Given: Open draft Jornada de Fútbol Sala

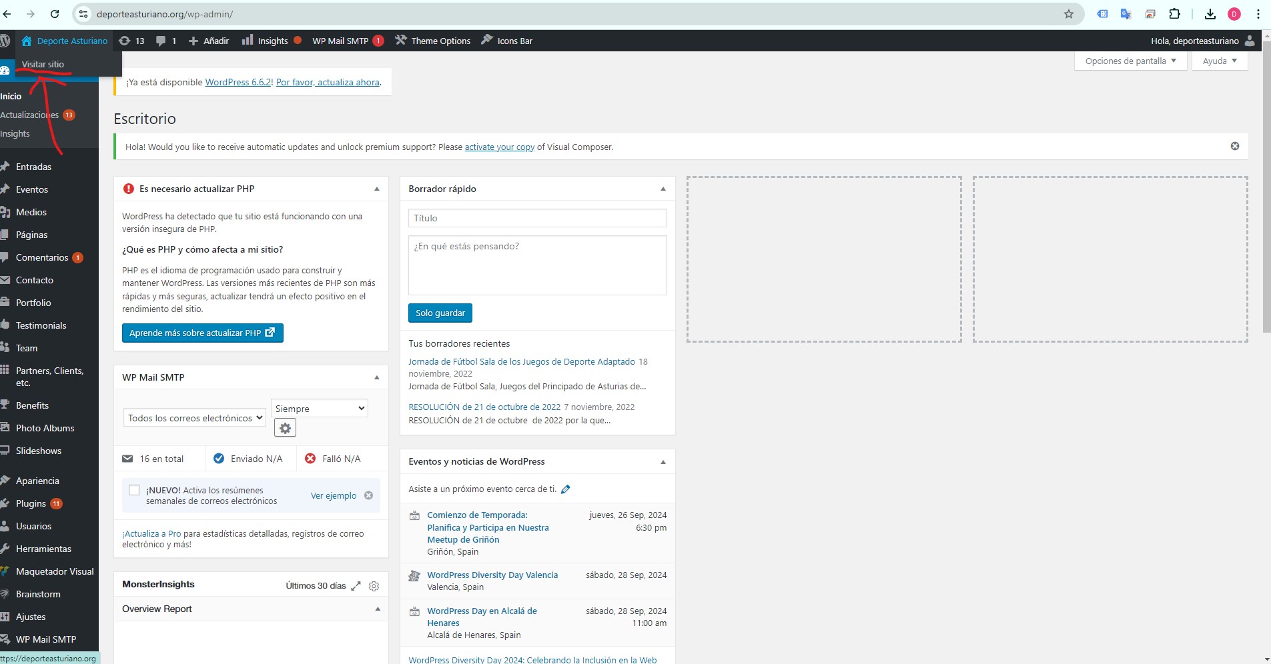Looking at the screenshot, I should coord(522,361).
